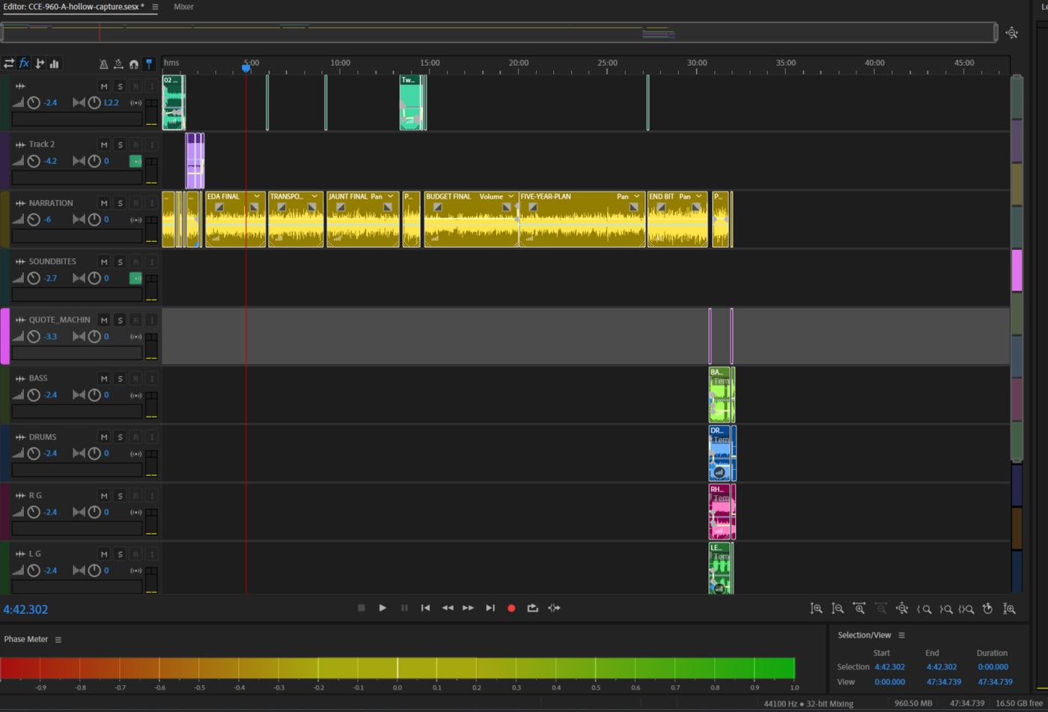
Task: Toggle the metronome icon
Action: (103, 64)
